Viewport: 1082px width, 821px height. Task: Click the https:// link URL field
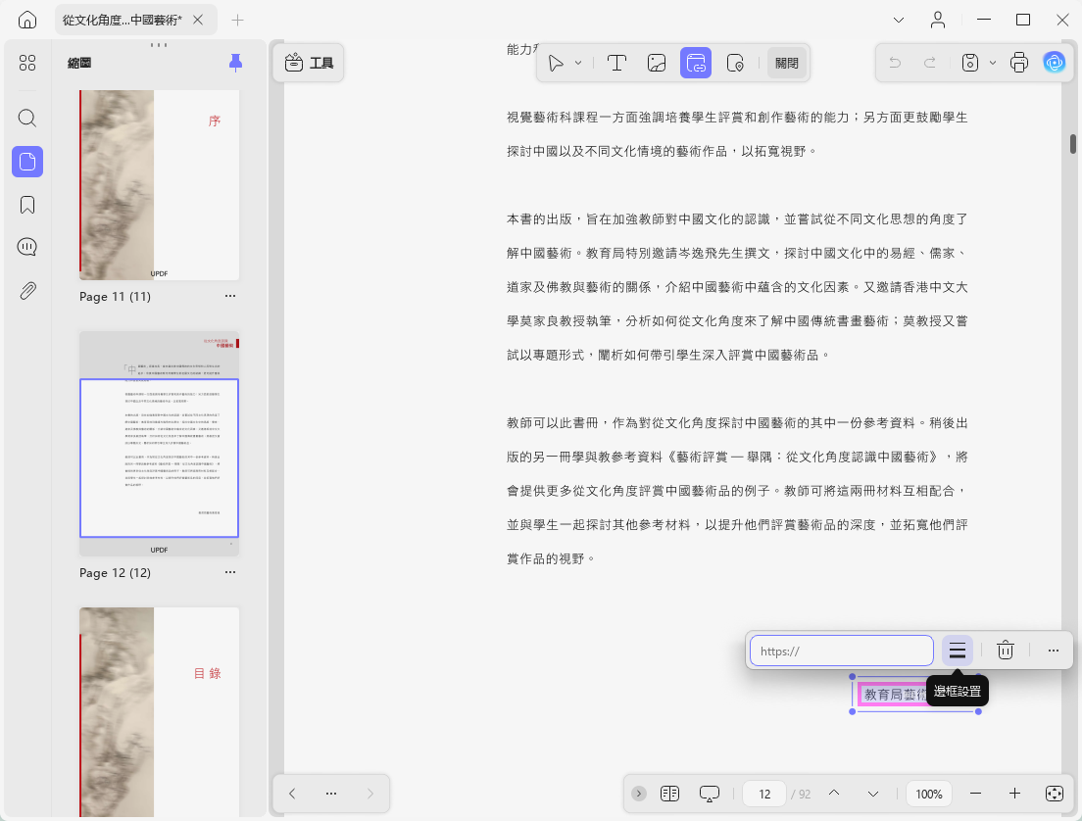841,651
